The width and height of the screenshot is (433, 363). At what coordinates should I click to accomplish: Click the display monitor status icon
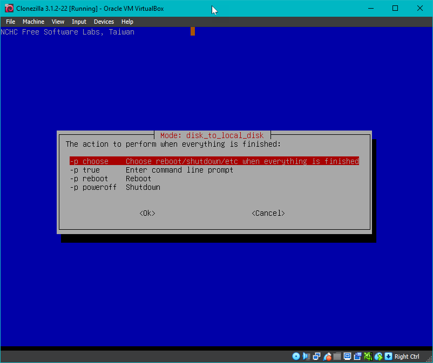[348, 357]
